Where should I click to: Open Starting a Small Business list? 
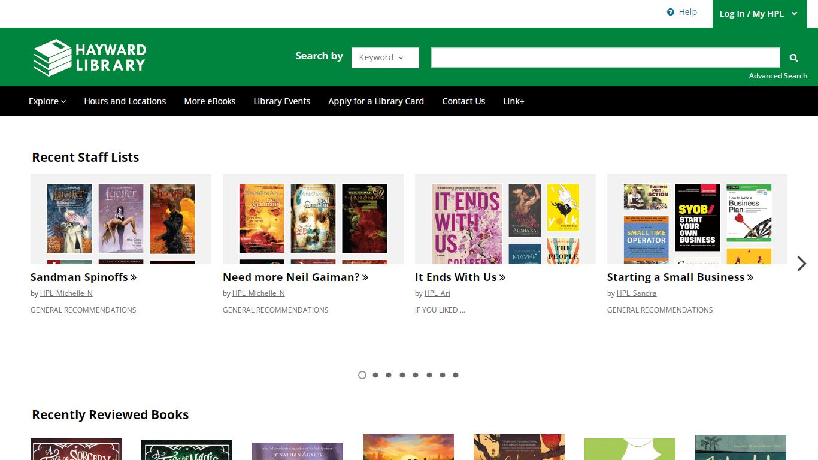(x=680, y=277)
